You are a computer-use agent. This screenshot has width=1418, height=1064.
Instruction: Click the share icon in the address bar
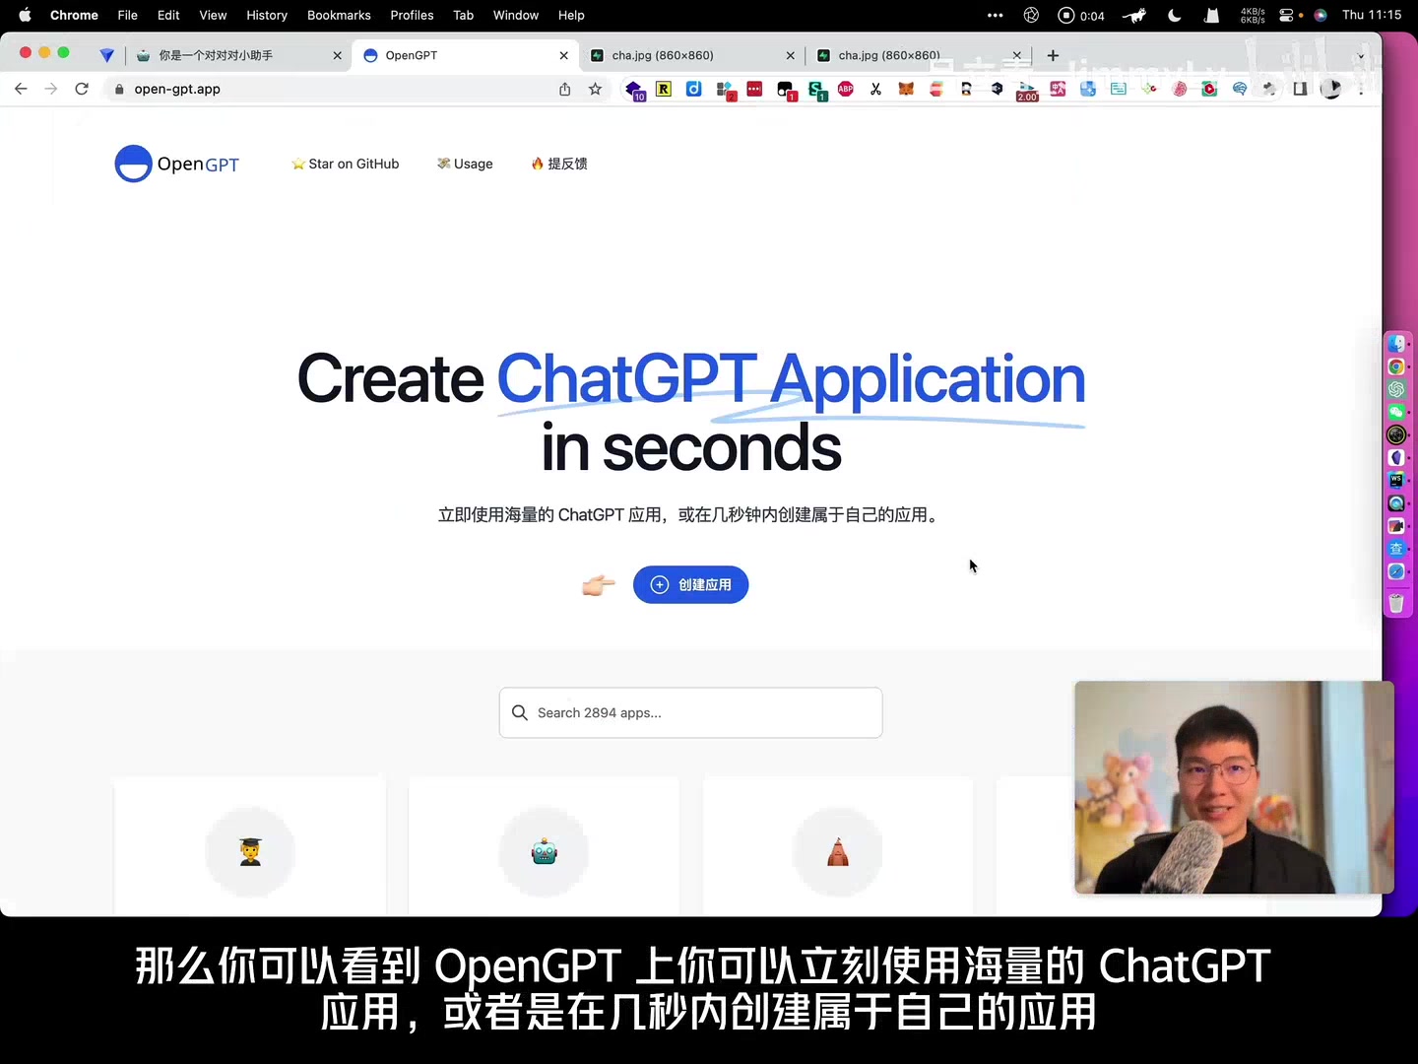click(x=564, y=89)
